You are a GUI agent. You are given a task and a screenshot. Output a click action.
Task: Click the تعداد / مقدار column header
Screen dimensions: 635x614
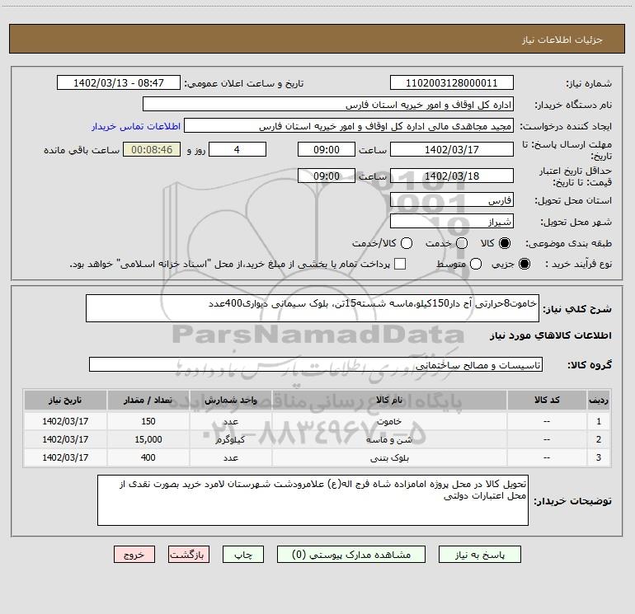(x=148, y=401)
